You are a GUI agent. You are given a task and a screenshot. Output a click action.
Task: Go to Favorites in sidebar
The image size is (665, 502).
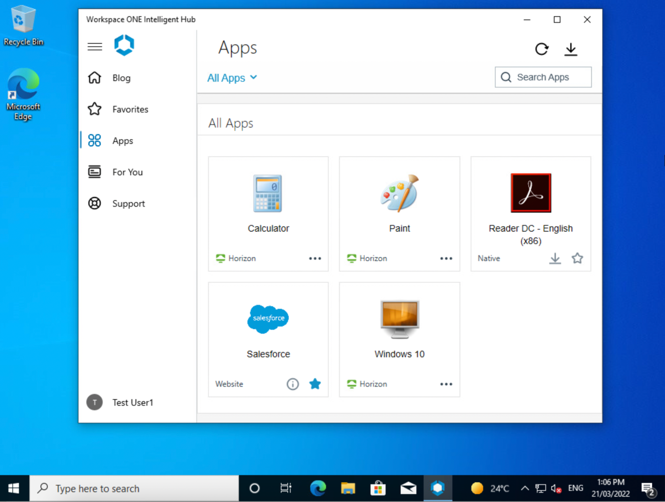130,109
